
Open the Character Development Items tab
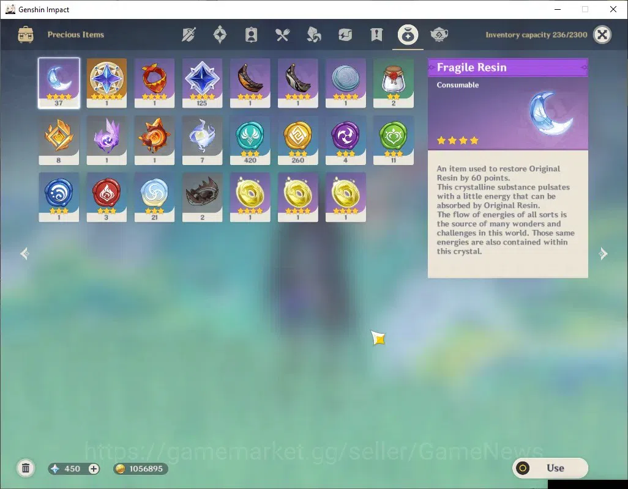point(251,35)
